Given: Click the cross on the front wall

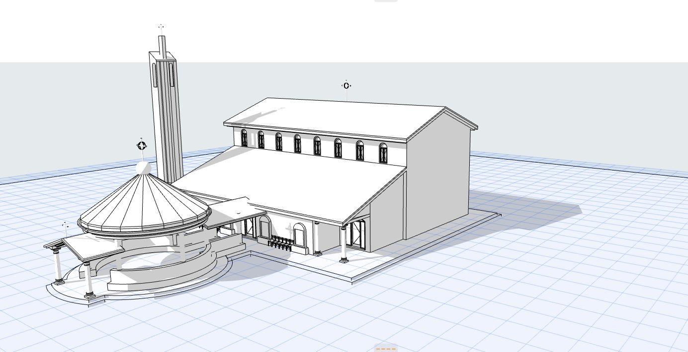Looking at the screenshot, I should 290,230.
